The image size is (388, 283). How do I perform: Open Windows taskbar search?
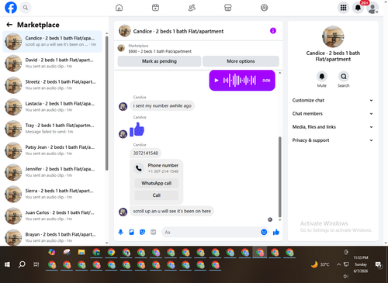[x=22, y=264]
